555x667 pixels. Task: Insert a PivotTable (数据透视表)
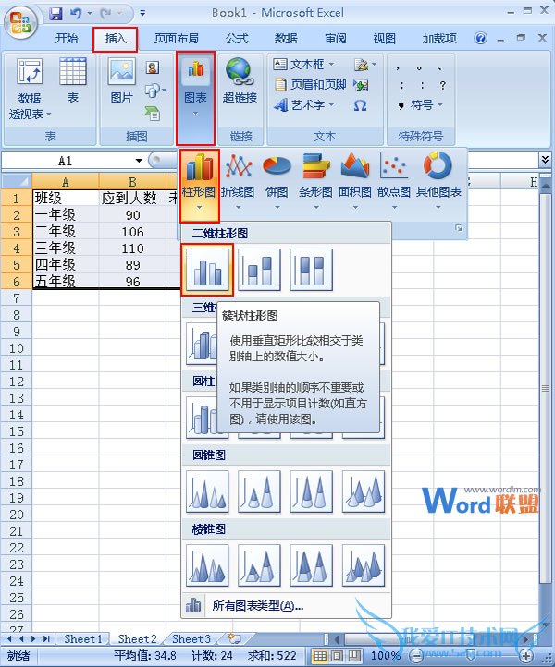click(30, 90)
